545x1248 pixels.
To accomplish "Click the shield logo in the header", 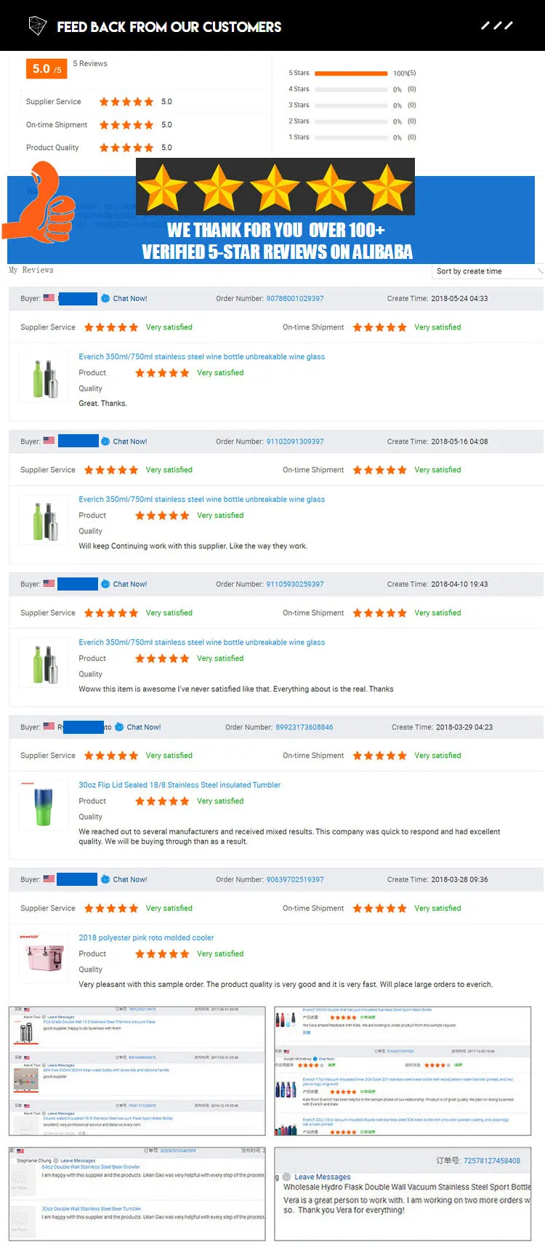I will pyautogui.click(x=37, y=26).
